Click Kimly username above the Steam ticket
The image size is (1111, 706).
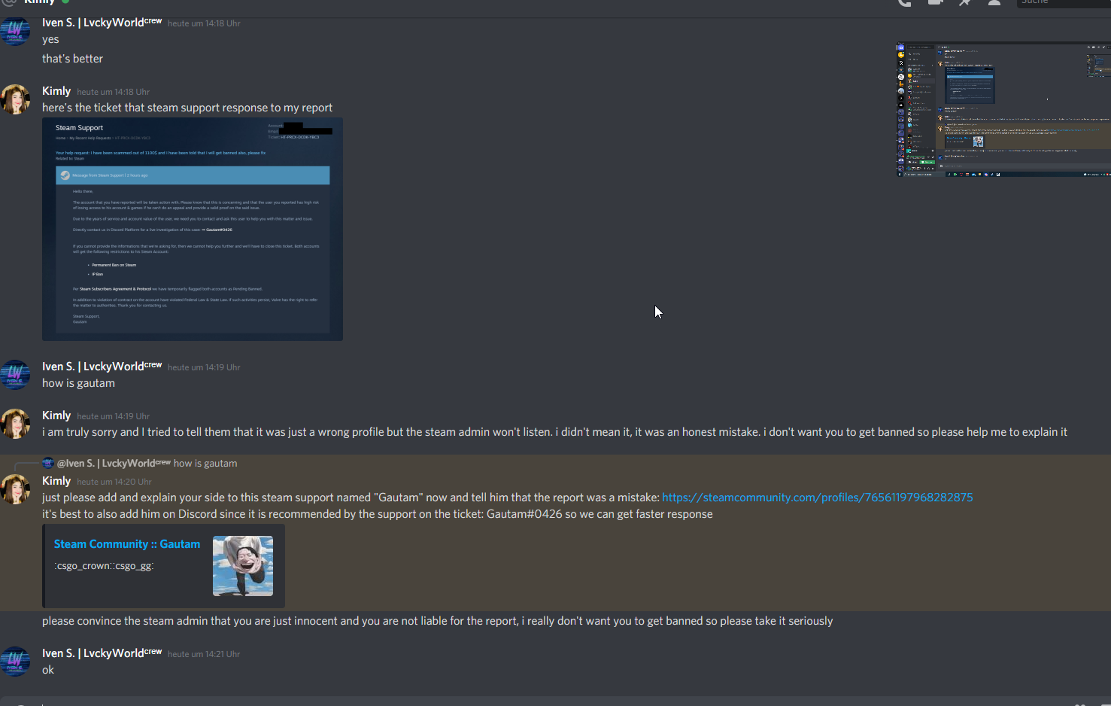tap(56, 91)
